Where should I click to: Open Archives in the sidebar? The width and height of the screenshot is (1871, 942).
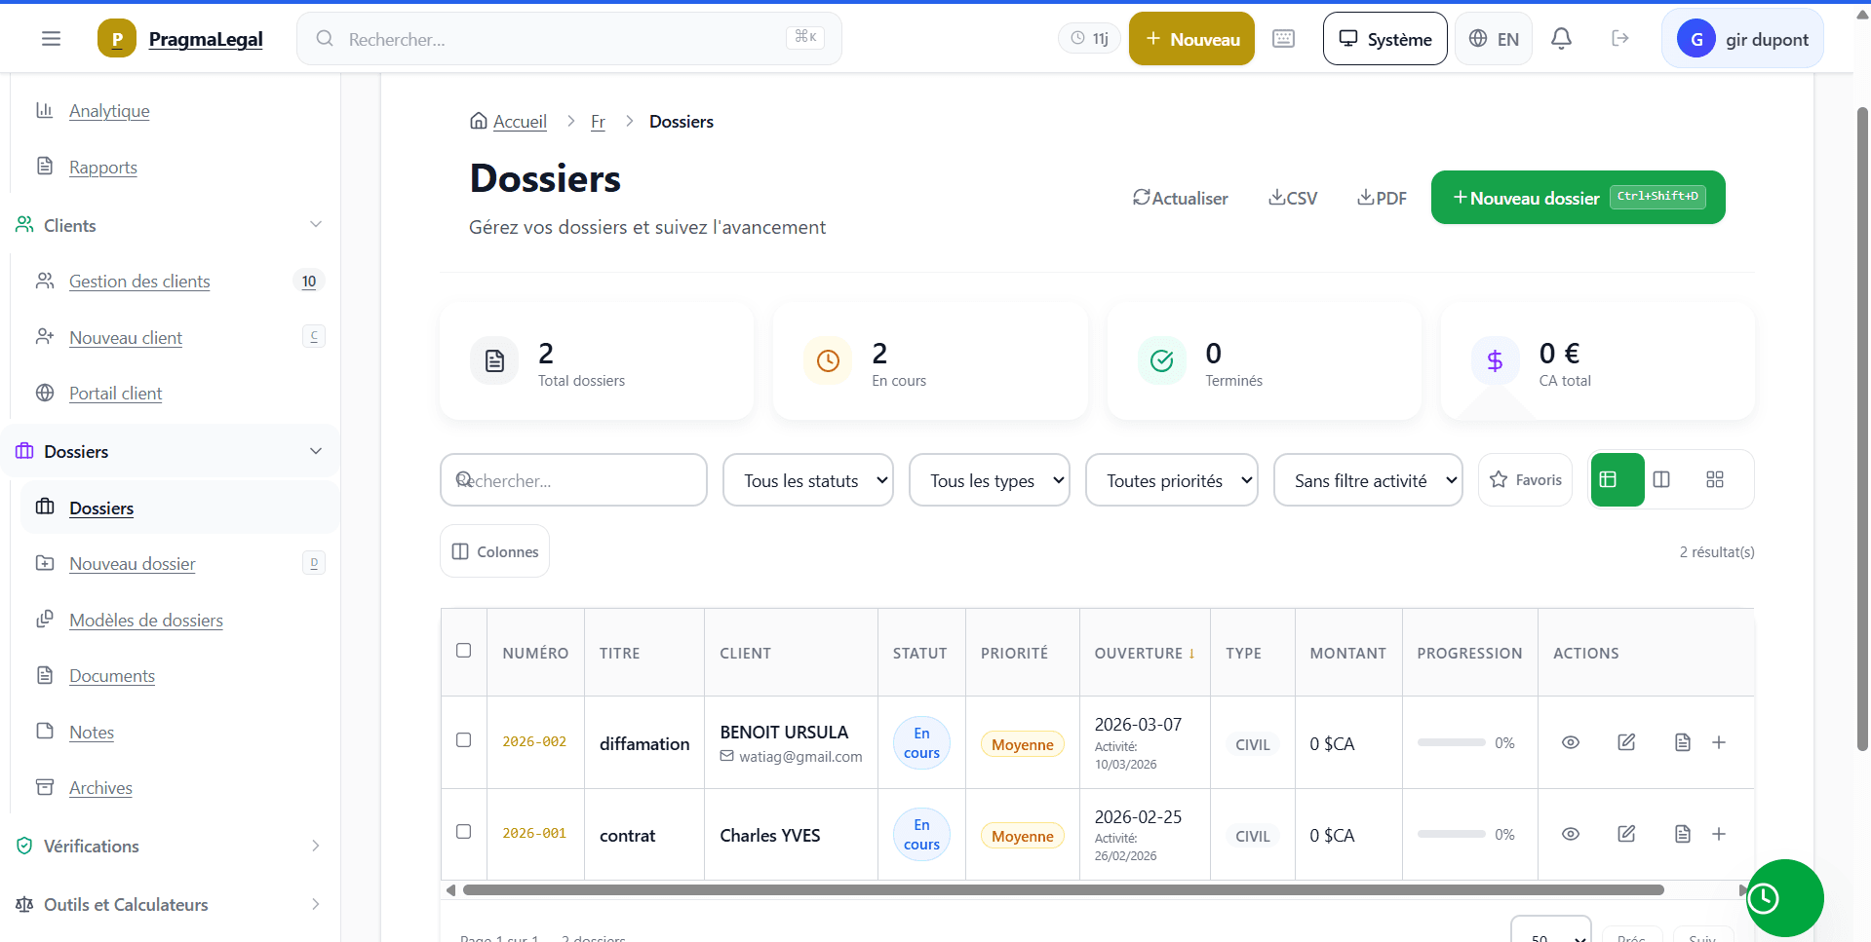tap(100, 788)
